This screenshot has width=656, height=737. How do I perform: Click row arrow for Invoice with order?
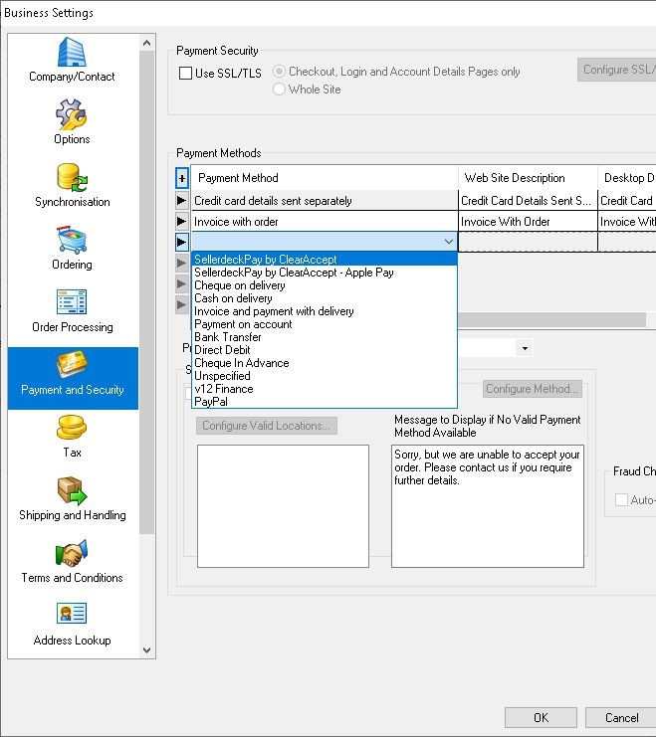(181, 222)
